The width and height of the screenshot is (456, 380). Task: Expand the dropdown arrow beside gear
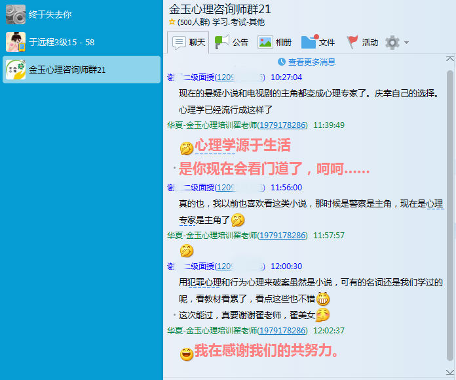click(x=407, y=43)
